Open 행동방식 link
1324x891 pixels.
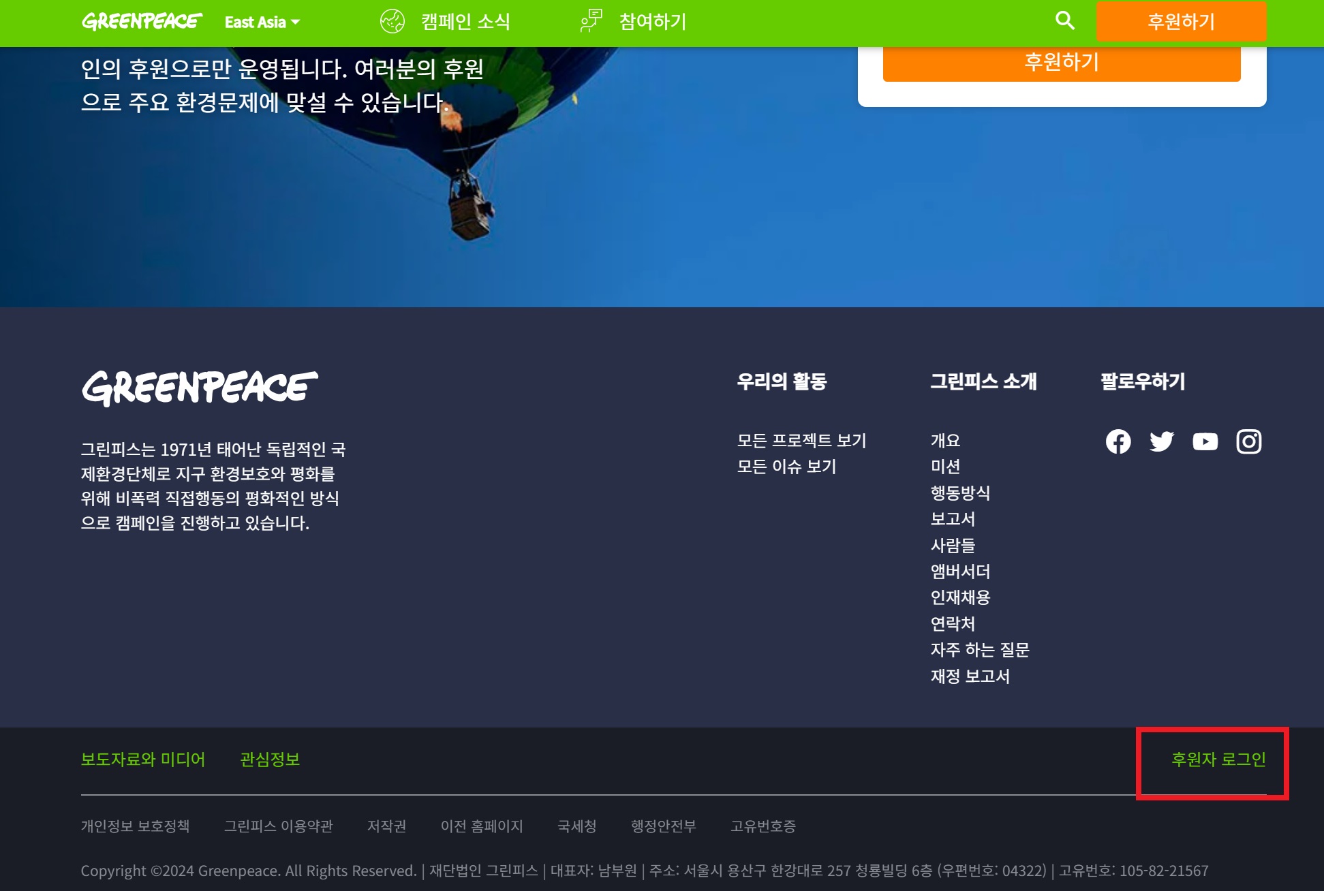[960, 493]
